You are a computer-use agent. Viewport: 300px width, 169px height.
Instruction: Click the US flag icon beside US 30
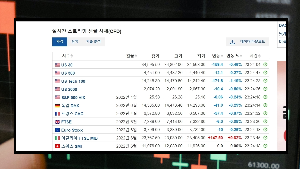57,65
